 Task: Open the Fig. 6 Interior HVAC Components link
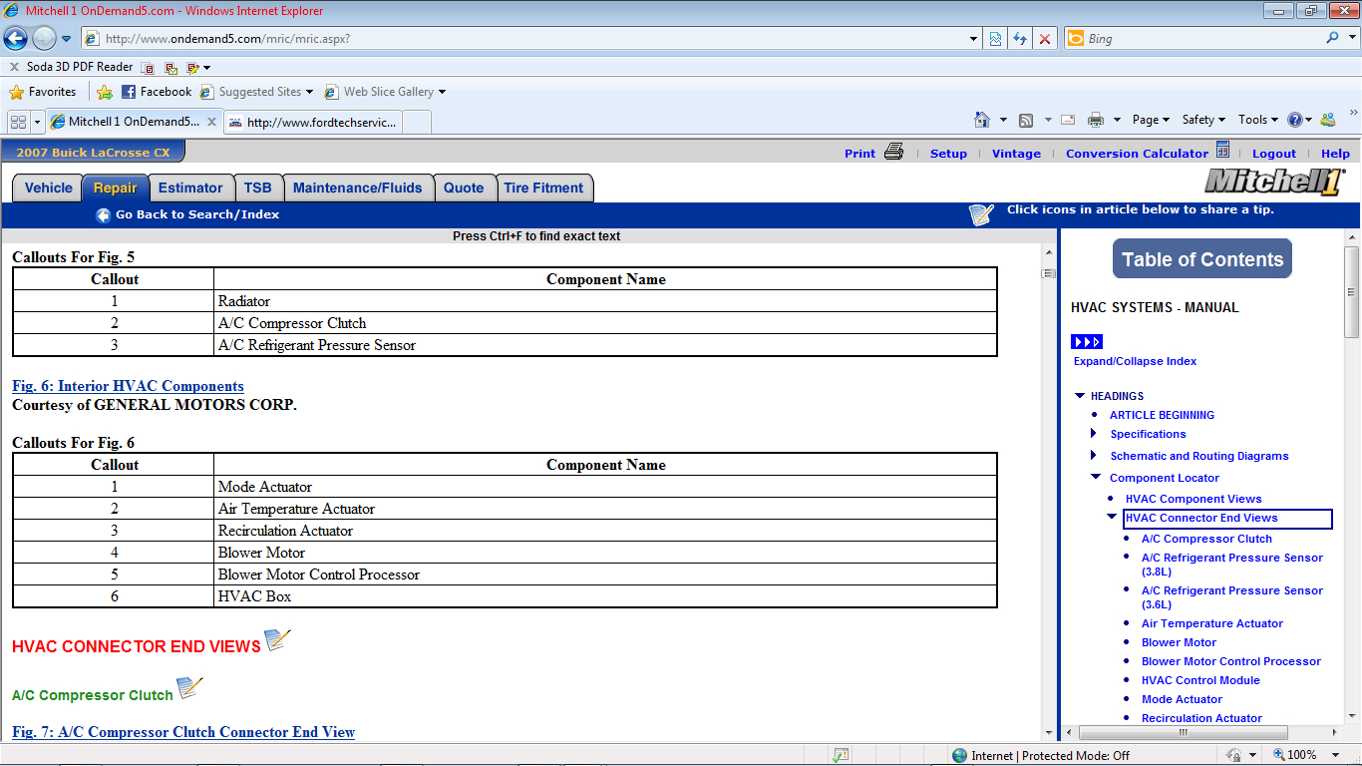click(x=128, y=386)
